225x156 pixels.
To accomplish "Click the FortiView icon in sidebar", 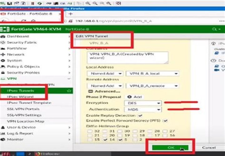I will point(2,49).
